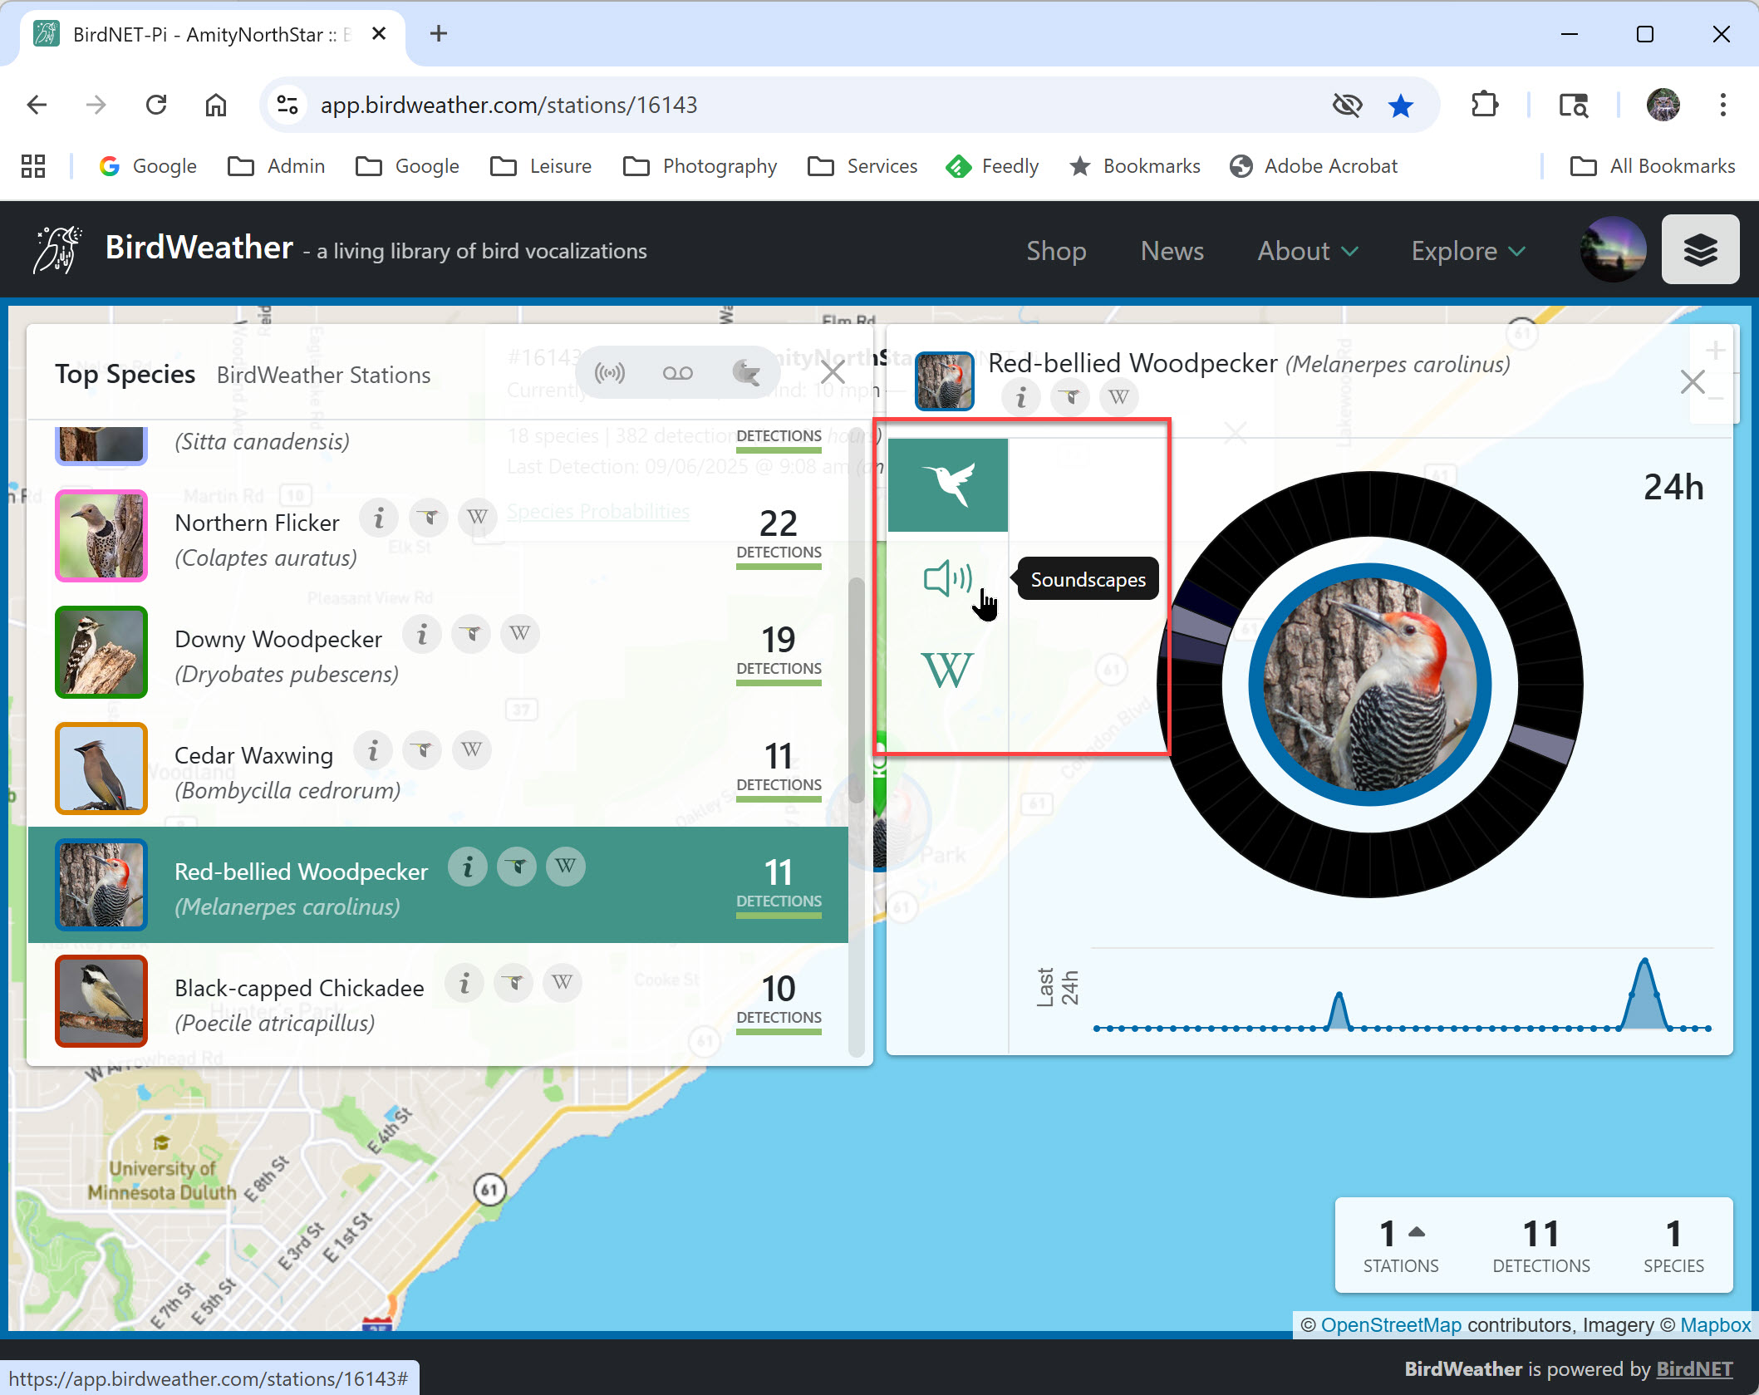Image resolution: width=1759 pixels, height=1395 pixels.
Task: Expand the About dropdown menu
Action: tap(1307, 251)
